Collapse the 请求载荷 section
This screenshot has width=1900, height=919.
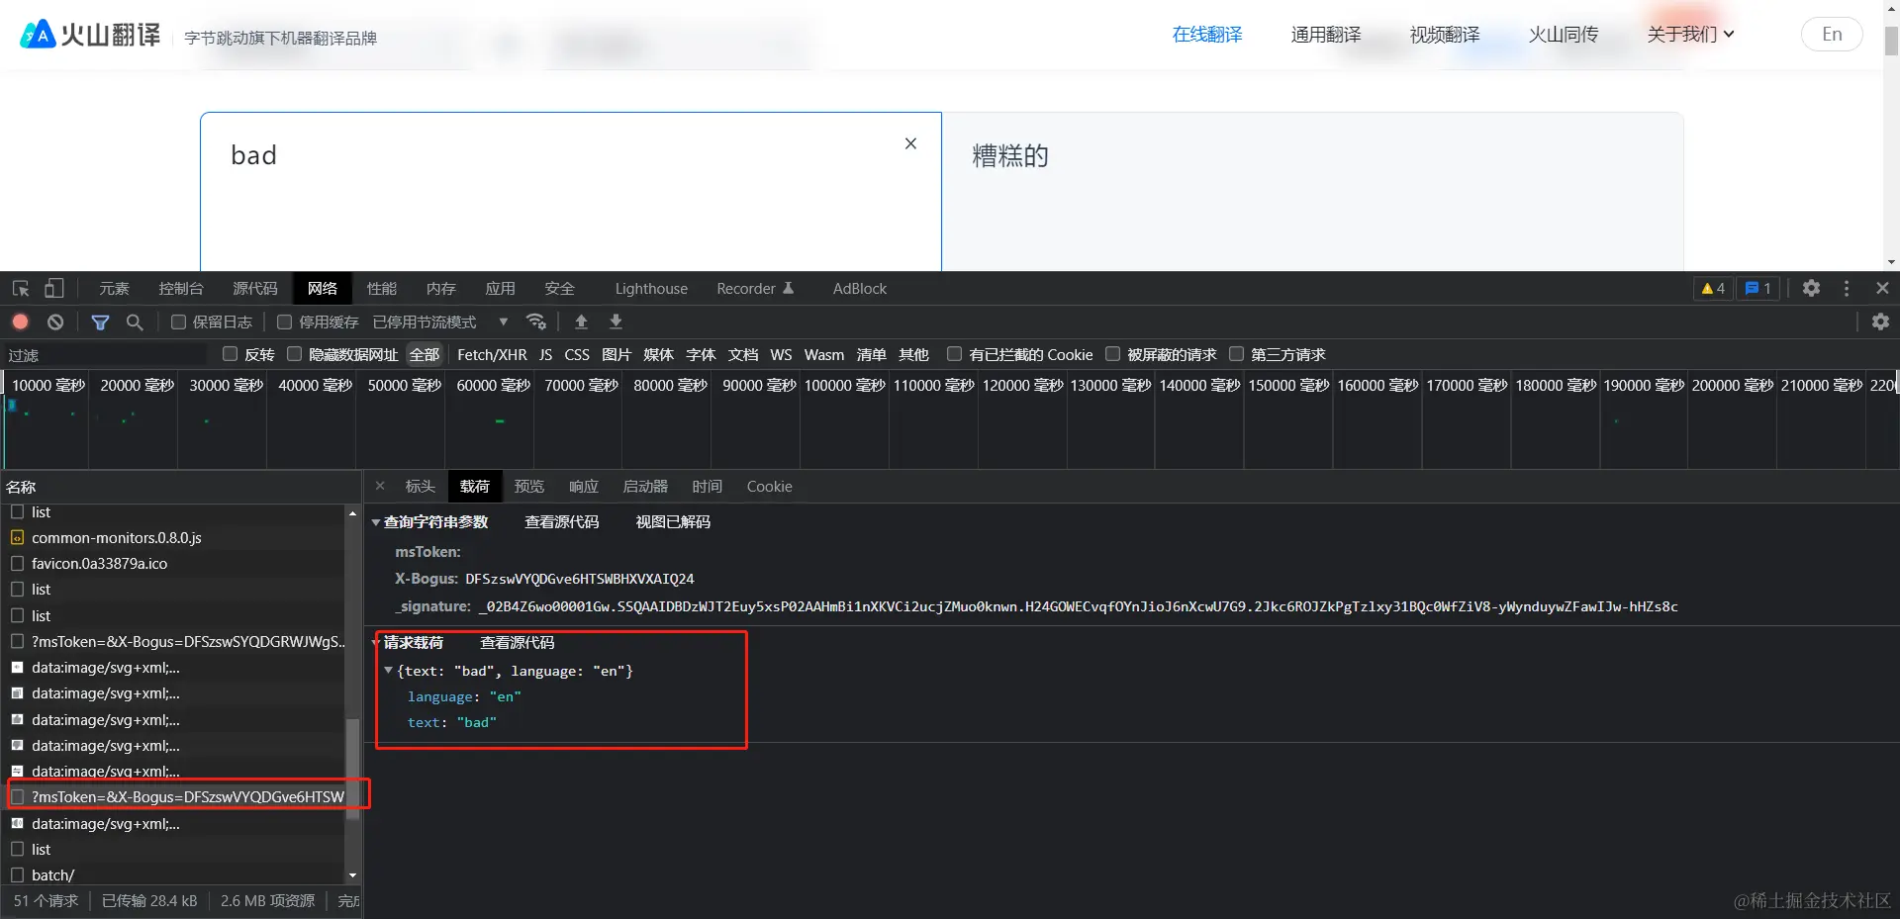coord(376,643)
